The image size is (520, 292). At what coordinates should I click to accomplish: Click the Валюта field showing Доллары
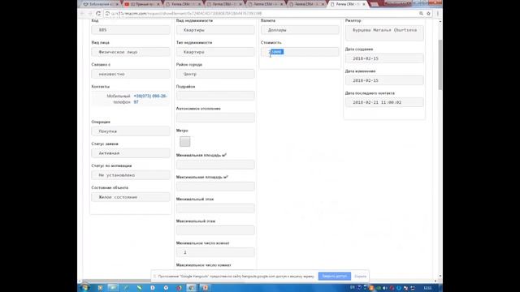300,30
